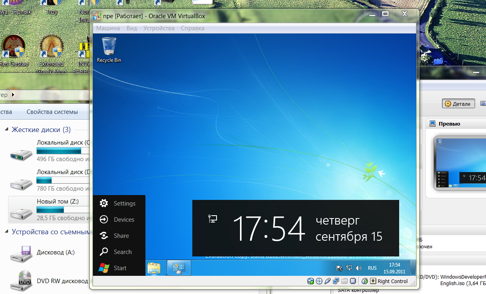486x294 pixels.
Task: Click the Right Control host key label
Action: click(393, 281)
